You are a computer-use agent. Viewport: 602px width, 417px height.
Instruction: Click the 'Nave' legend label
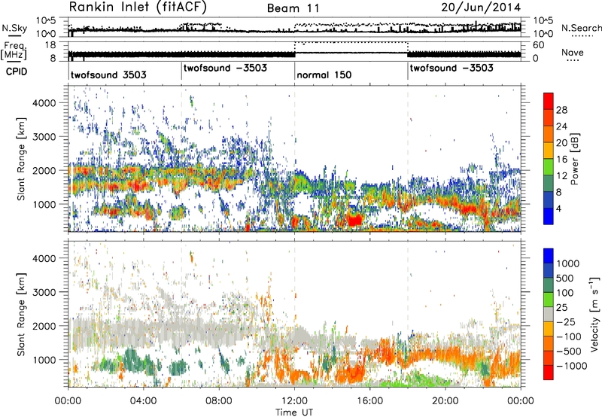pyautogui.click(x=573, y=52)
